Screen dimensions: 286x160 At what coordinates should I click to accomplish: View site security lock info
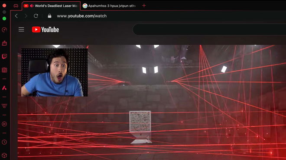49,16
